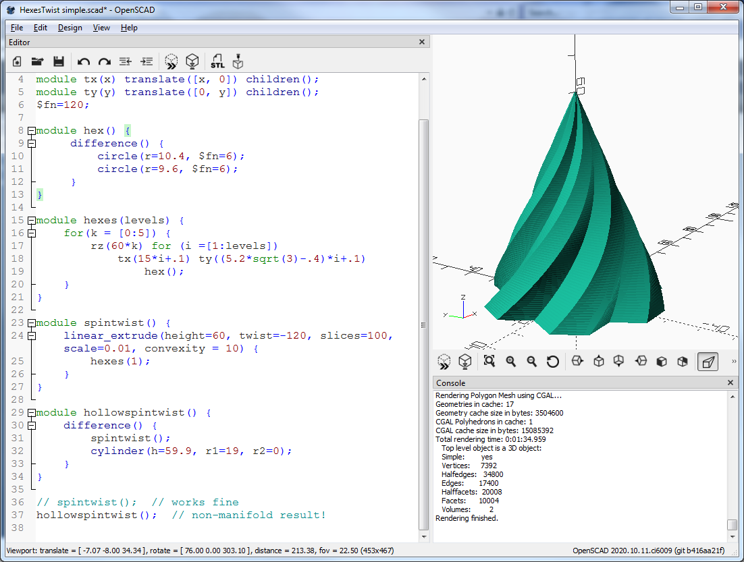Open the View menu
The image size is (744, 562).
(101, 28)
